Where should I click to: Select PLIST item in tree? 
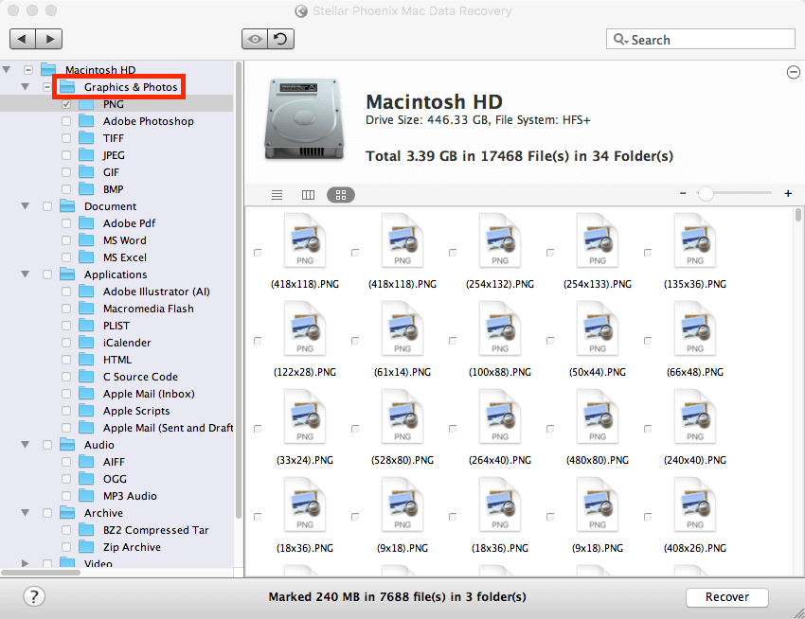click(116, 326)
